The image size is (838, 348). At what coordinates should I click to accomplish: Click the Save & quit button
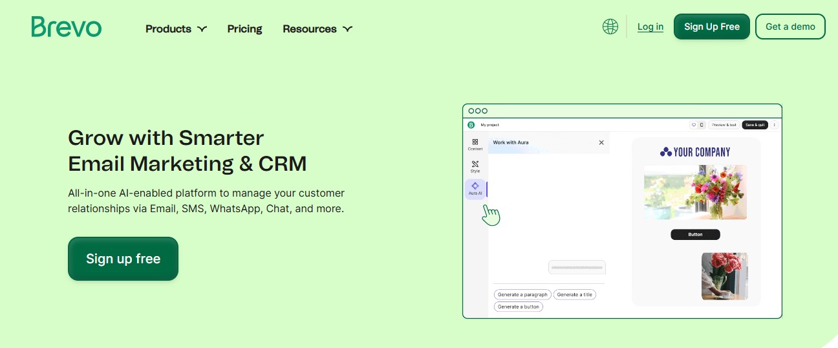point(755,125)
